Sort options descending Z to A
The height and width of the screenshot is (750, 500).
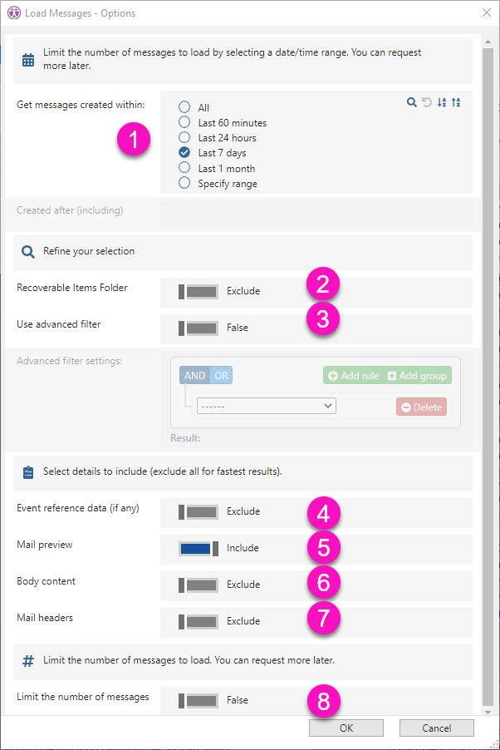pos(456,102)
